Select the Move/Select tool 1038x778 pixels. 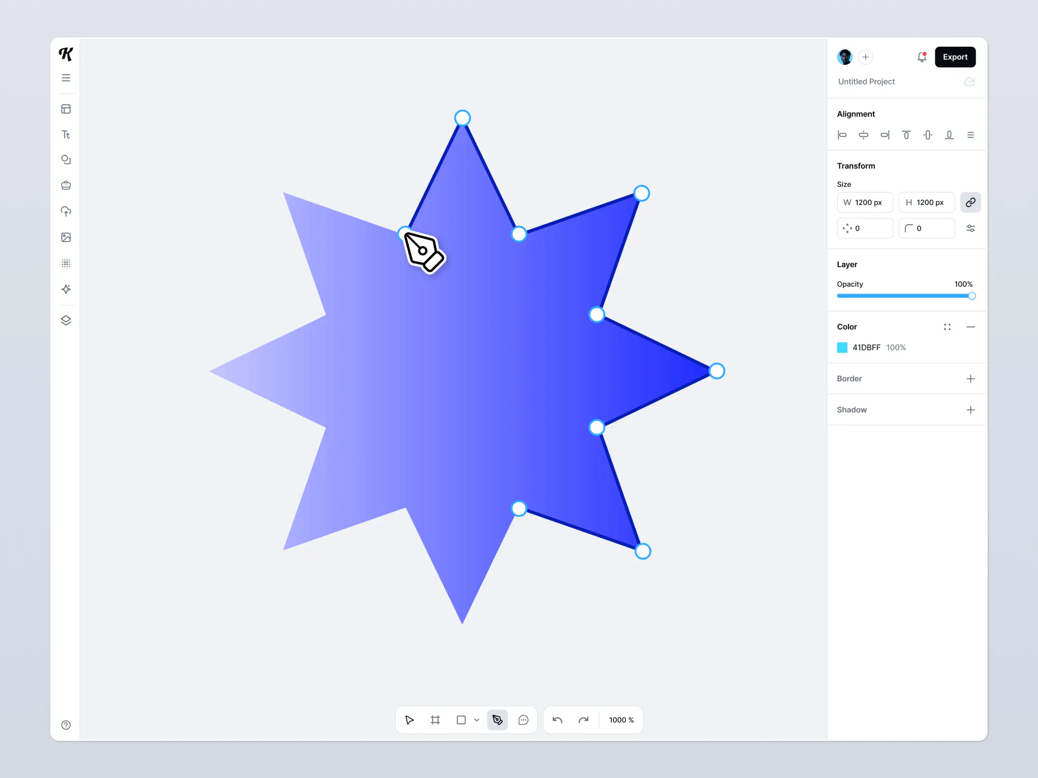(x=409, y=720)
